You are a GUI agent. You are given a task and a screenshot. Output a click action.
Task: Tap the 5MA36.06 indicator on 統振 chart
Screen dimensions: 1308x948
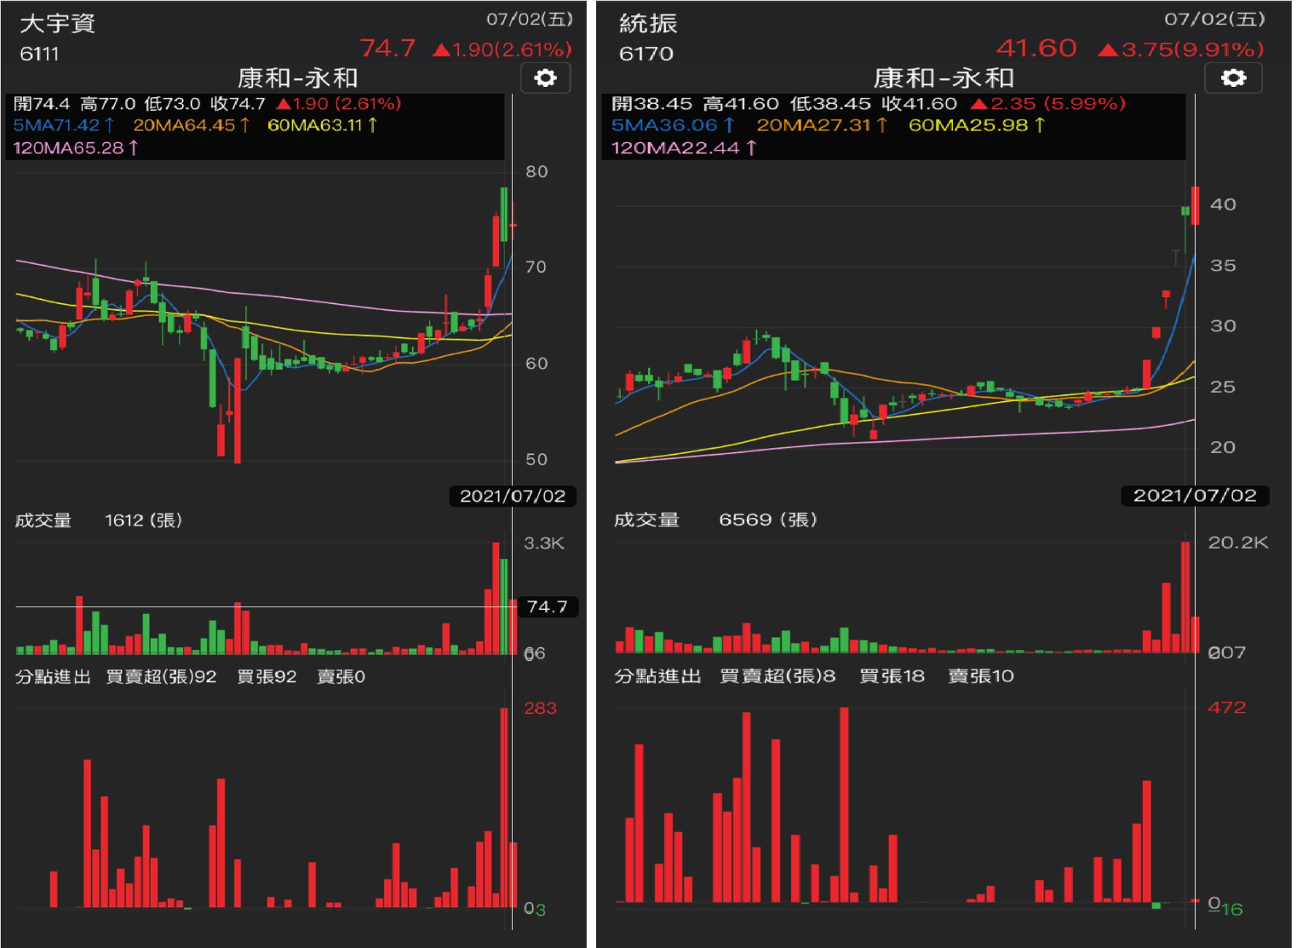672,125
